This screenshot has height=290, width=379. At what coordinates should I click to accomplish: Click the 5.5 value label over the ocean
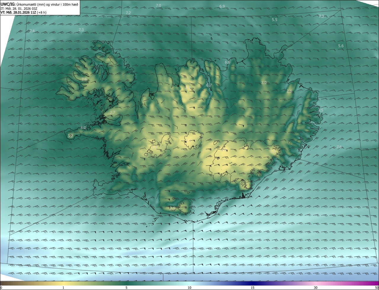(274, 20)
